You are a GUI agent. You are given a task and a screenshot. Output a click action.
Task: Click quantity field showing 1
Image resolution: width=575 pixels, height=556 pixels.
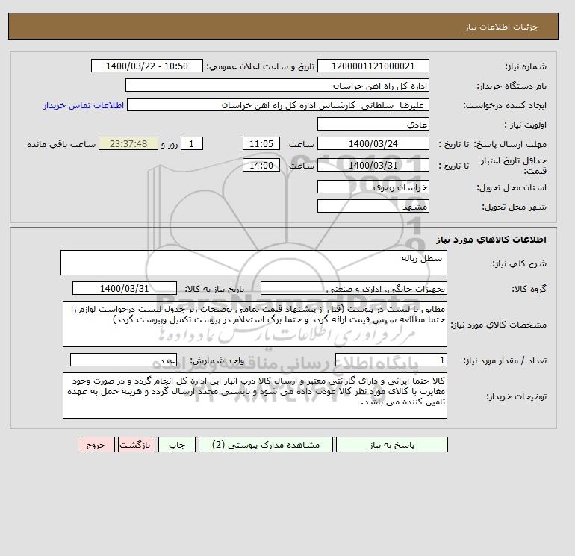(391, 360)
